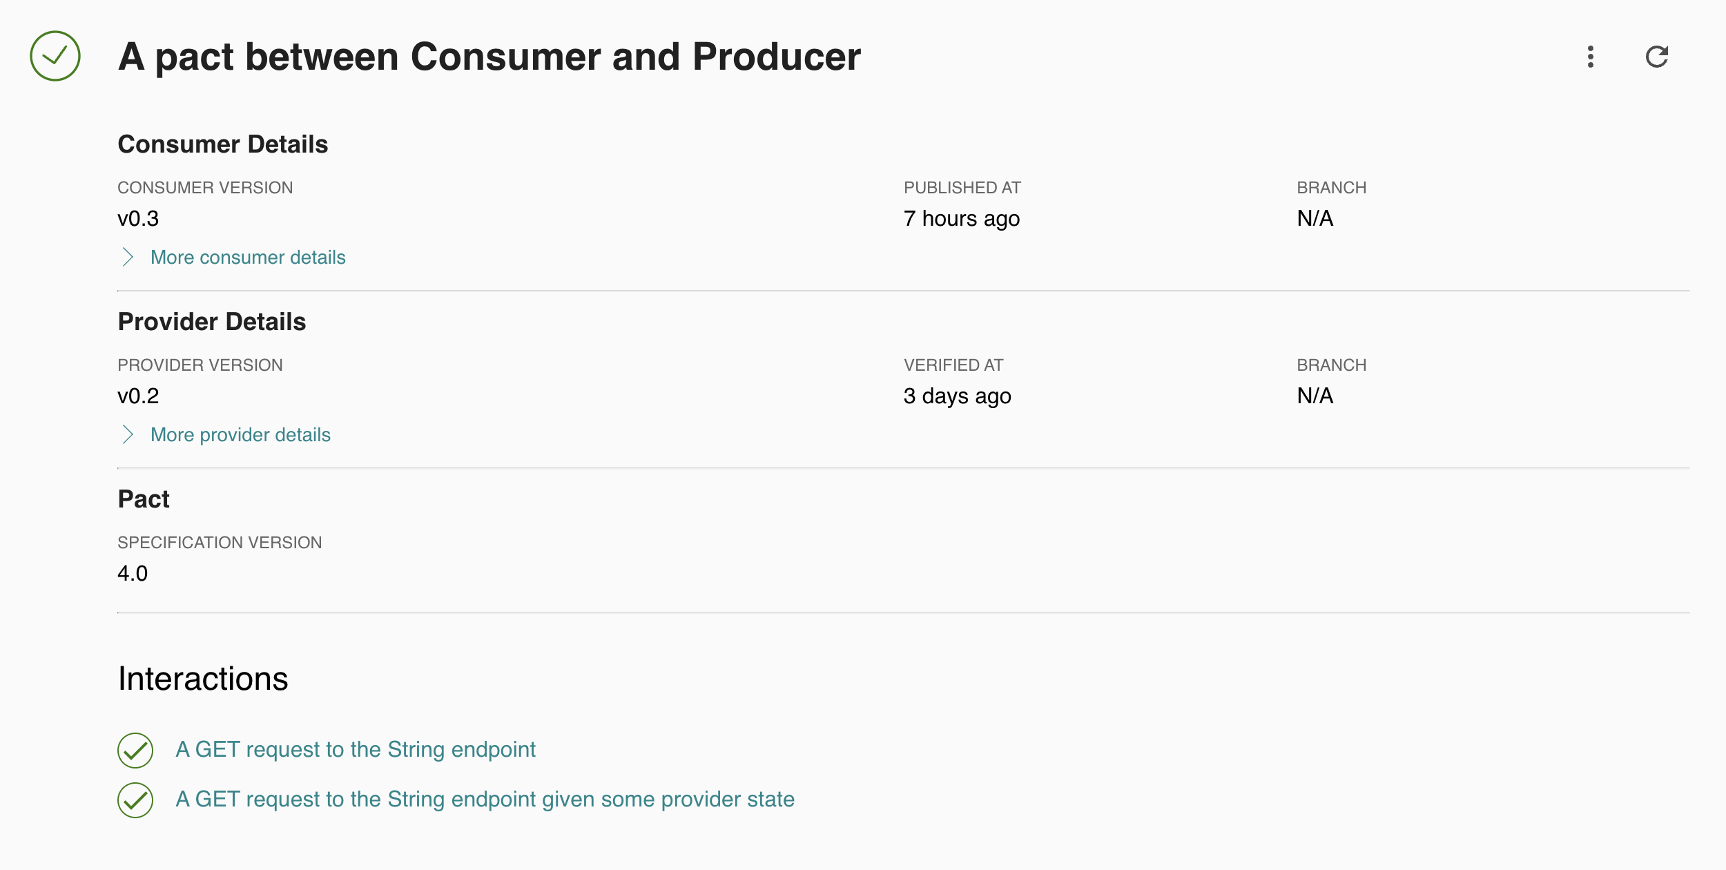Viewport: 1726px width, 870px height.
Task: Click the provider branch N/A value
Action: point(1315,396)
